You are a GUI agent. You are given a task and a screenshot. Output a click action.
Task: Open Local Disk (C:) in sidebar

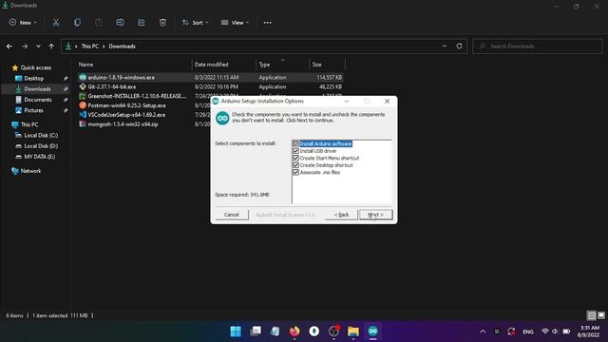click(x=41, y=135)
